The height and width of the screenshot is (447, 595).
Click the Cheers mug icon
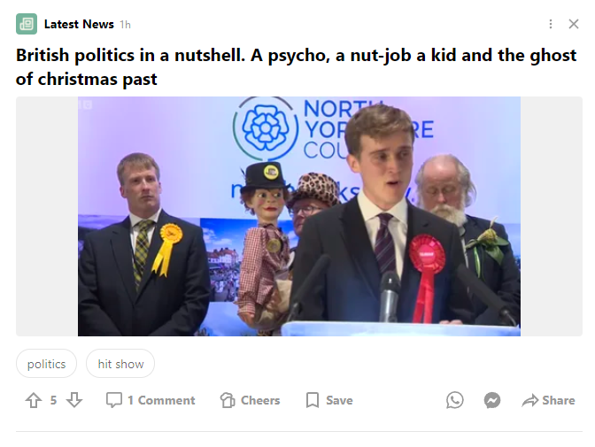[228, 400]
